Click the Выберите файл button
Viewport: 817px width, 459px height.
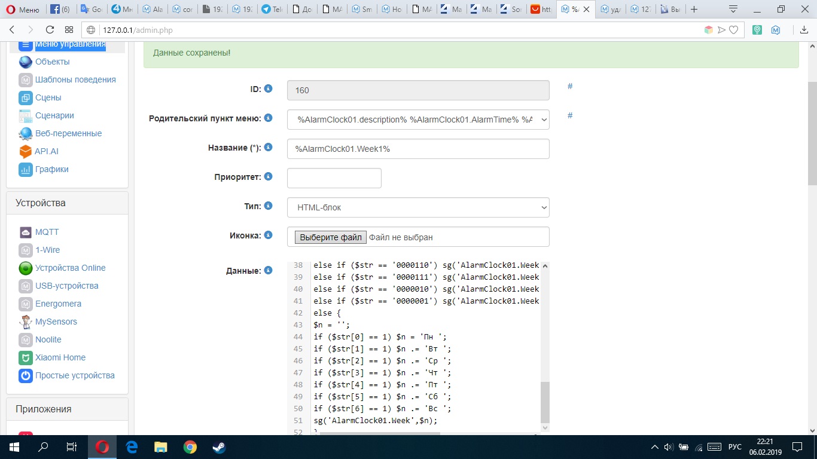[x=331, y=237]
